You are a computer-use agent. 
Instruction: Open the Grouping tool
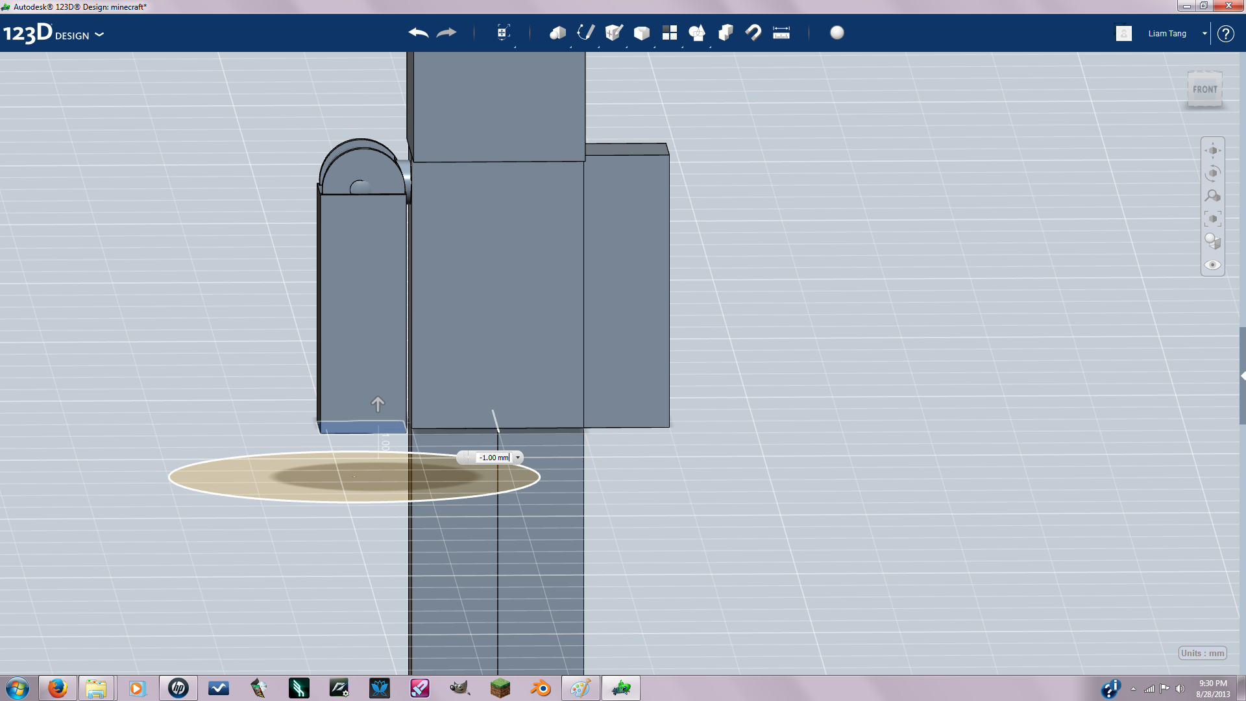tap(697, 32)
